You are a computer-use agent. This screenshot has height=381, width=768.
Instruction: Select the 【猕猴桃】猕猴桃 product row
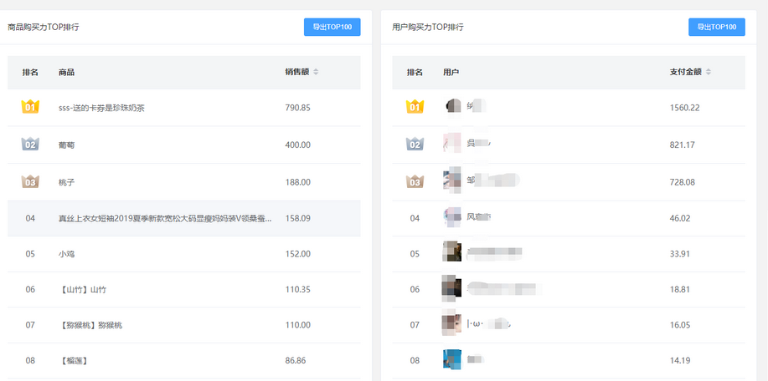click(93, 324)
